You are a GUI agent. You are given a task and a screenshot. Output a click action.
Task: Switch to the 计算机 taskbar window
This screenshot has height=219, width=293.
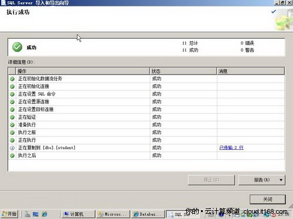click(78, 214)
